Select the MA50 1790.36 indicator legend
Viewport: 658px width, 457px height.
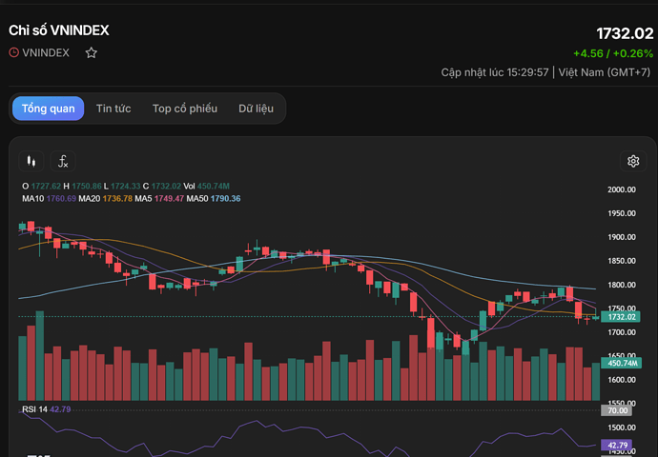pyautogui.click(x=214, y=199)
